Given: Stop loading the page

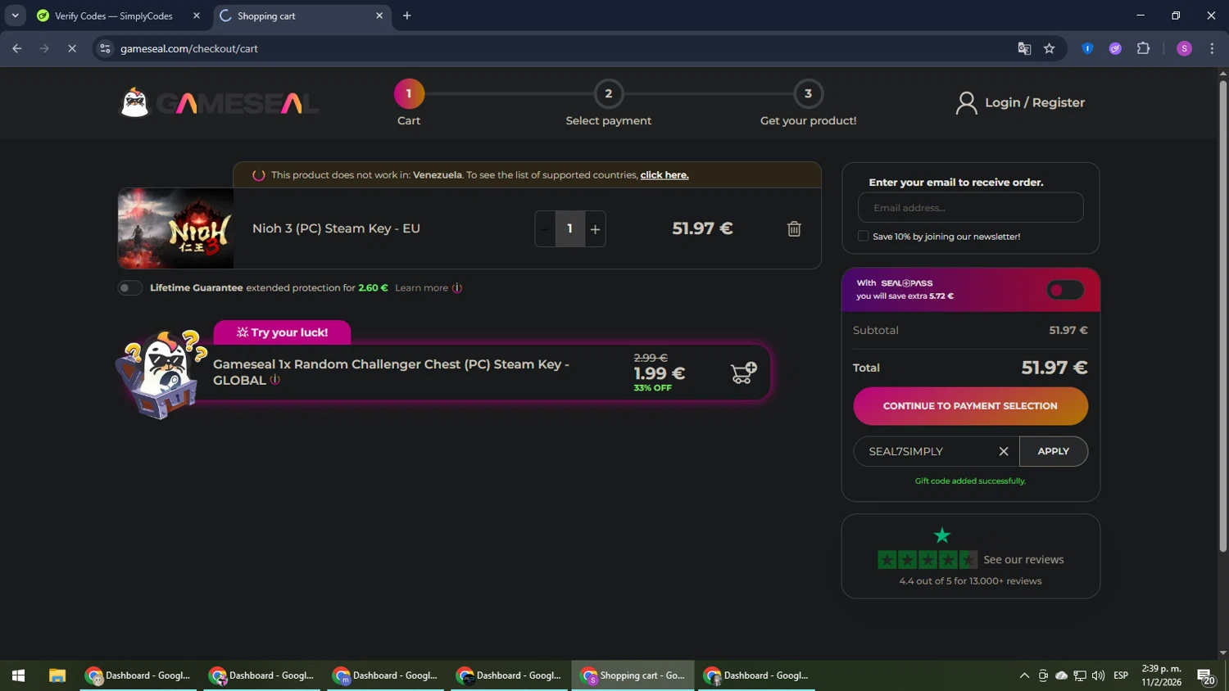Looking at the screenshot, I should coord(72,48).
